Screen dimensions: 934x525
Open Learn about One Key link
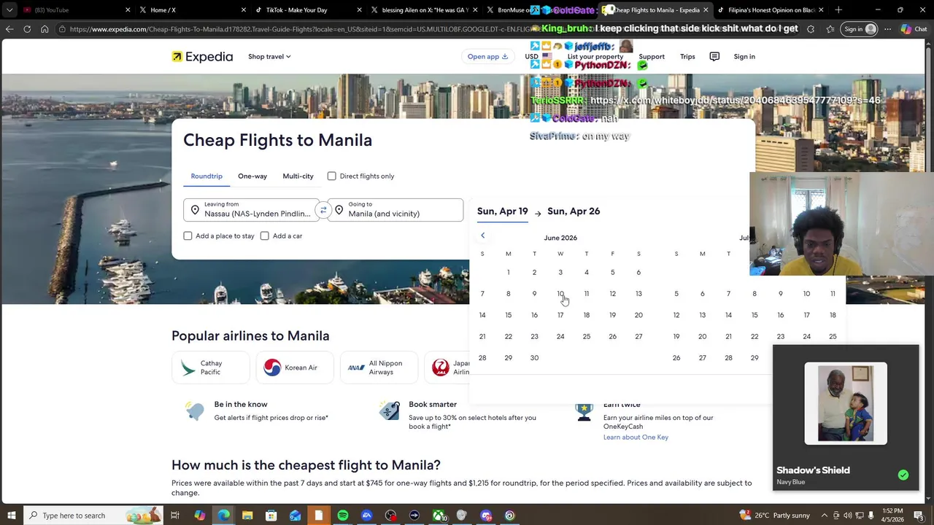pos(636,437)
